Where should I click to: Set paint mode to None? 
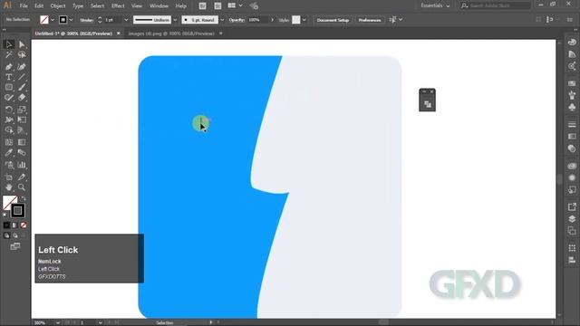(24, 225)
